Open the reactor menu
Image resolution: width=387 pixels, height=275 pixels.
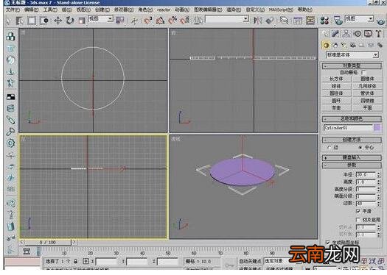tap(164, 10)
